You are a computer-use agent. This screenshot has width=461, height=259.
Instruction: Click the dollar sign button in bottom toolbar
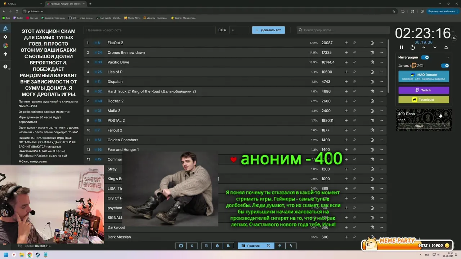point(192,246)
